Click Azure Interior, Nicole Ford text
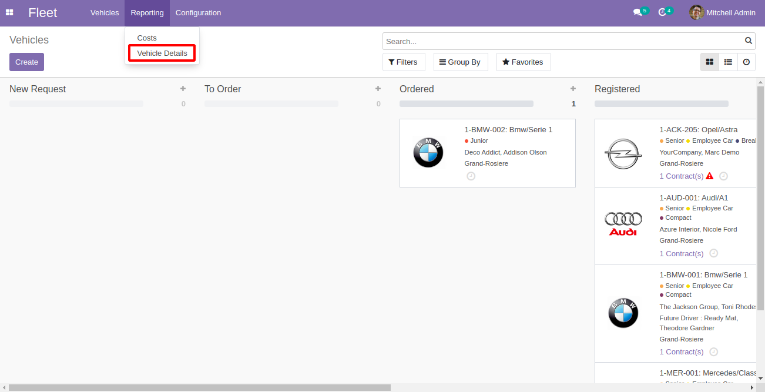Screen dimensions: 765x392 (x=698, y=229)
